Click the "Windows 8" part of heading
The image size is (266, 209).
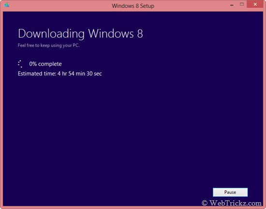coord(116,33)
